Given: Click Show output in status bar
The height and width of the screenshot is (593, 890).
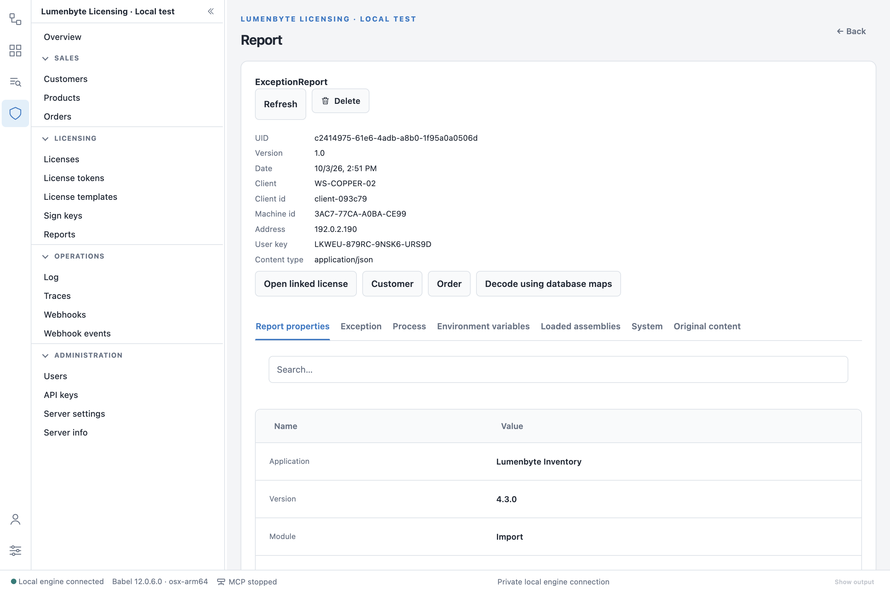Looking at the screenshot, I should (x=854, y=582).
